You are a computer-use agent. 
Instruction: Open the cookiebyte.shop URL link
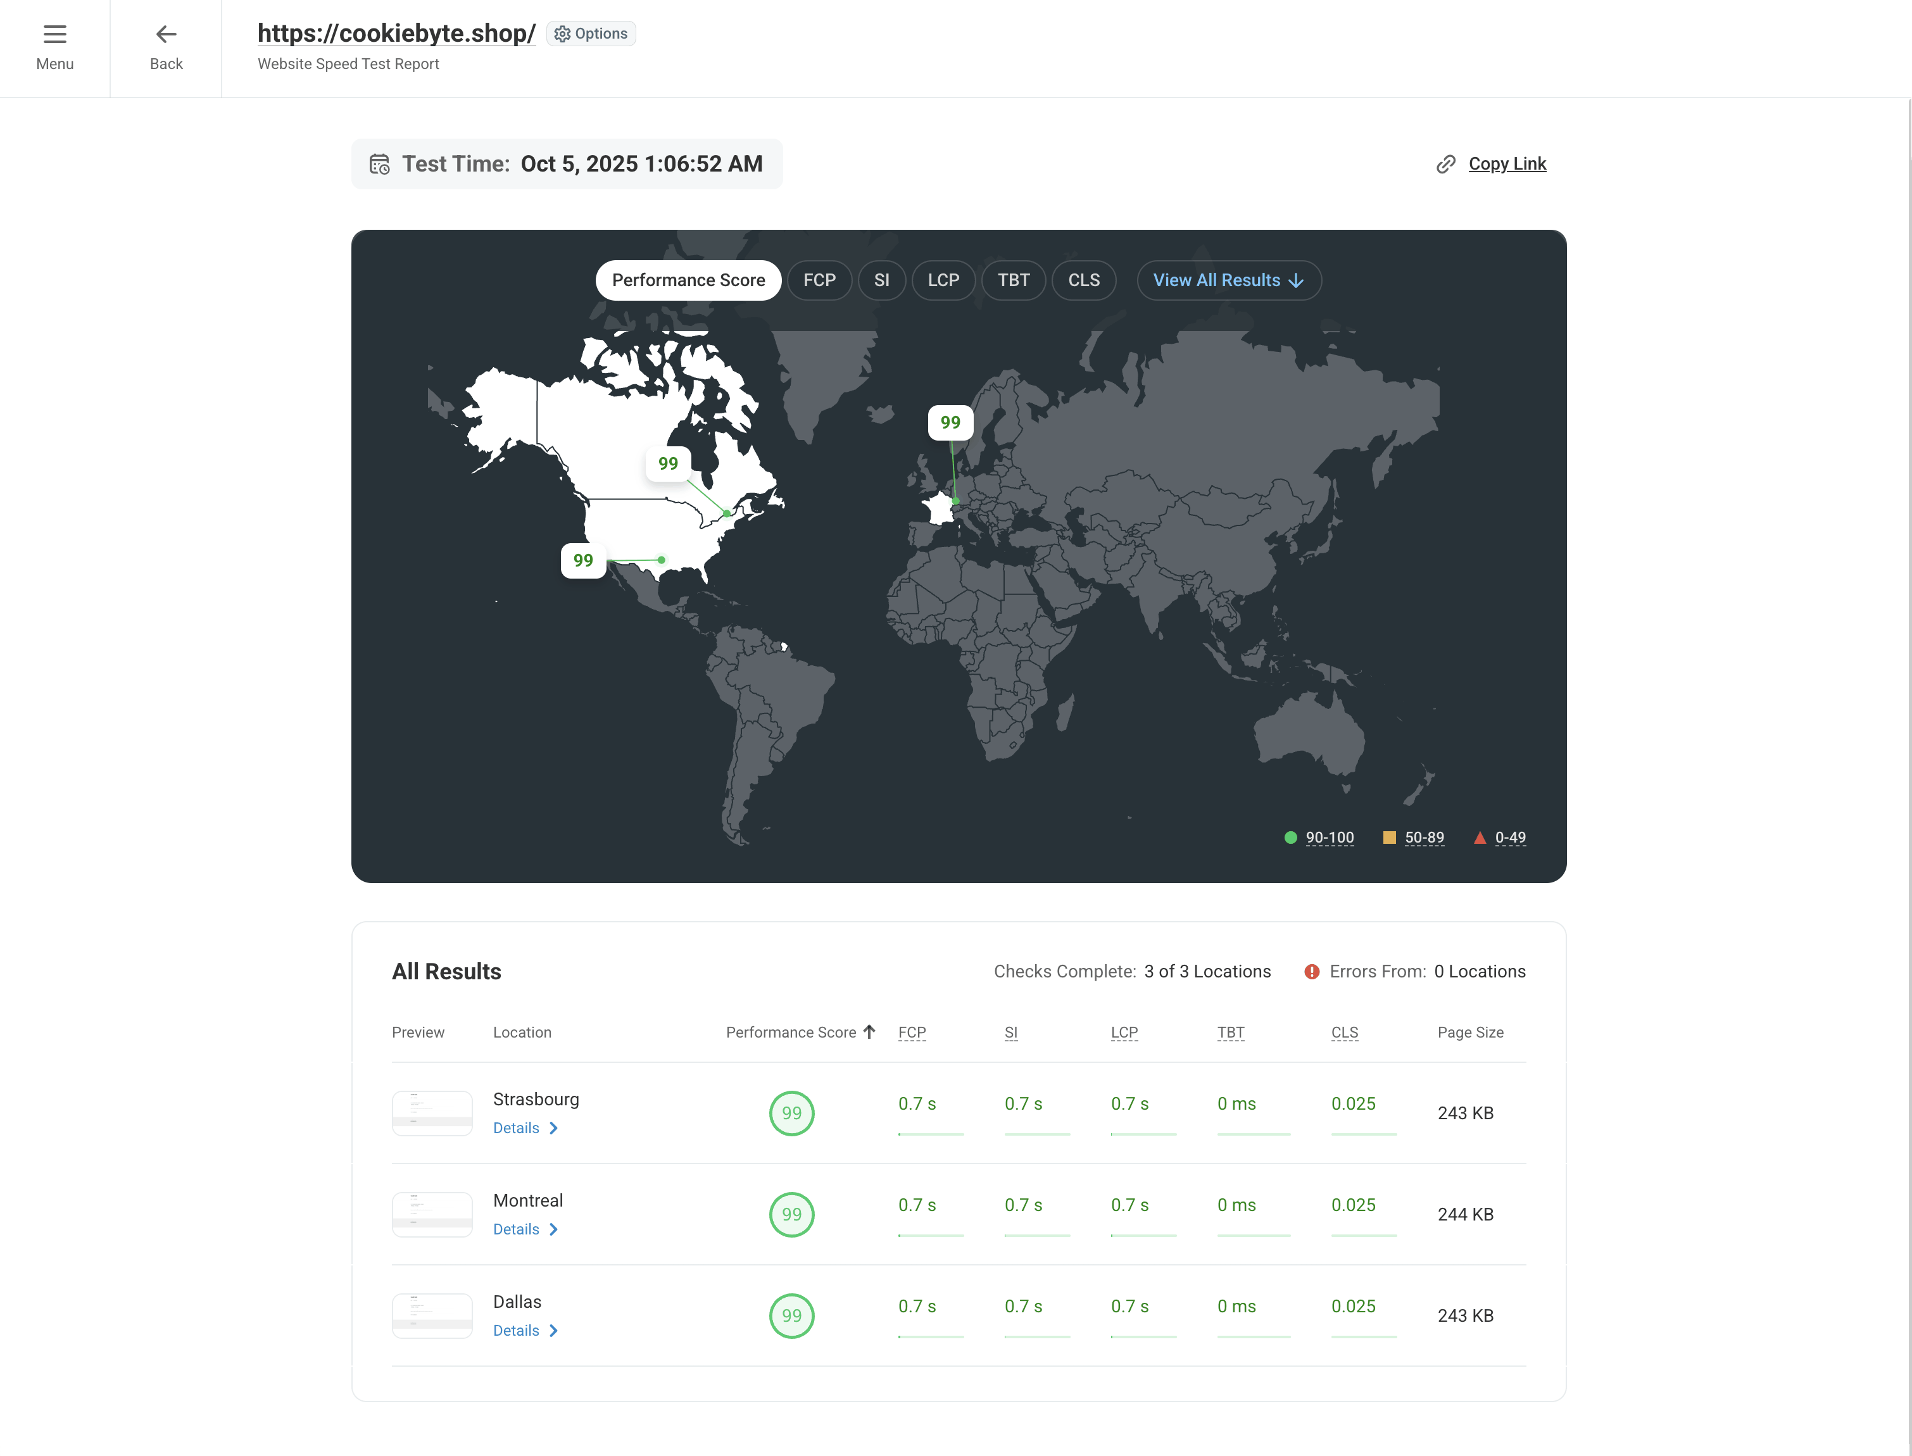point(396,33)
